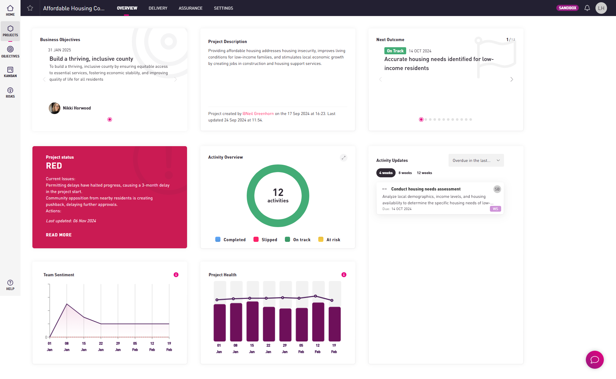Click the 15 Jan Project Health bar
Viewport: 616px width, 379px height.
click(252, 321)
